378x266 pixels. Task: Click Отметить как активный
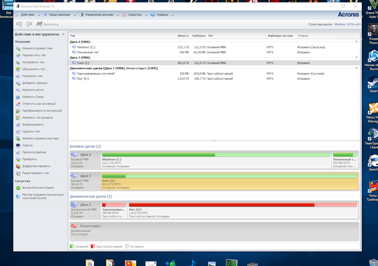(36, 104)
